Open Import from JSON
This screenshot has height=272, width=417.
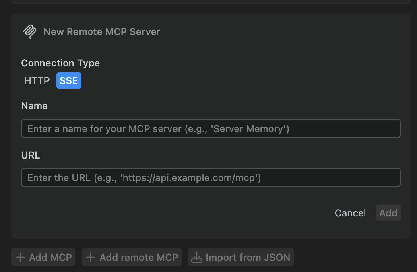[241, 257]
